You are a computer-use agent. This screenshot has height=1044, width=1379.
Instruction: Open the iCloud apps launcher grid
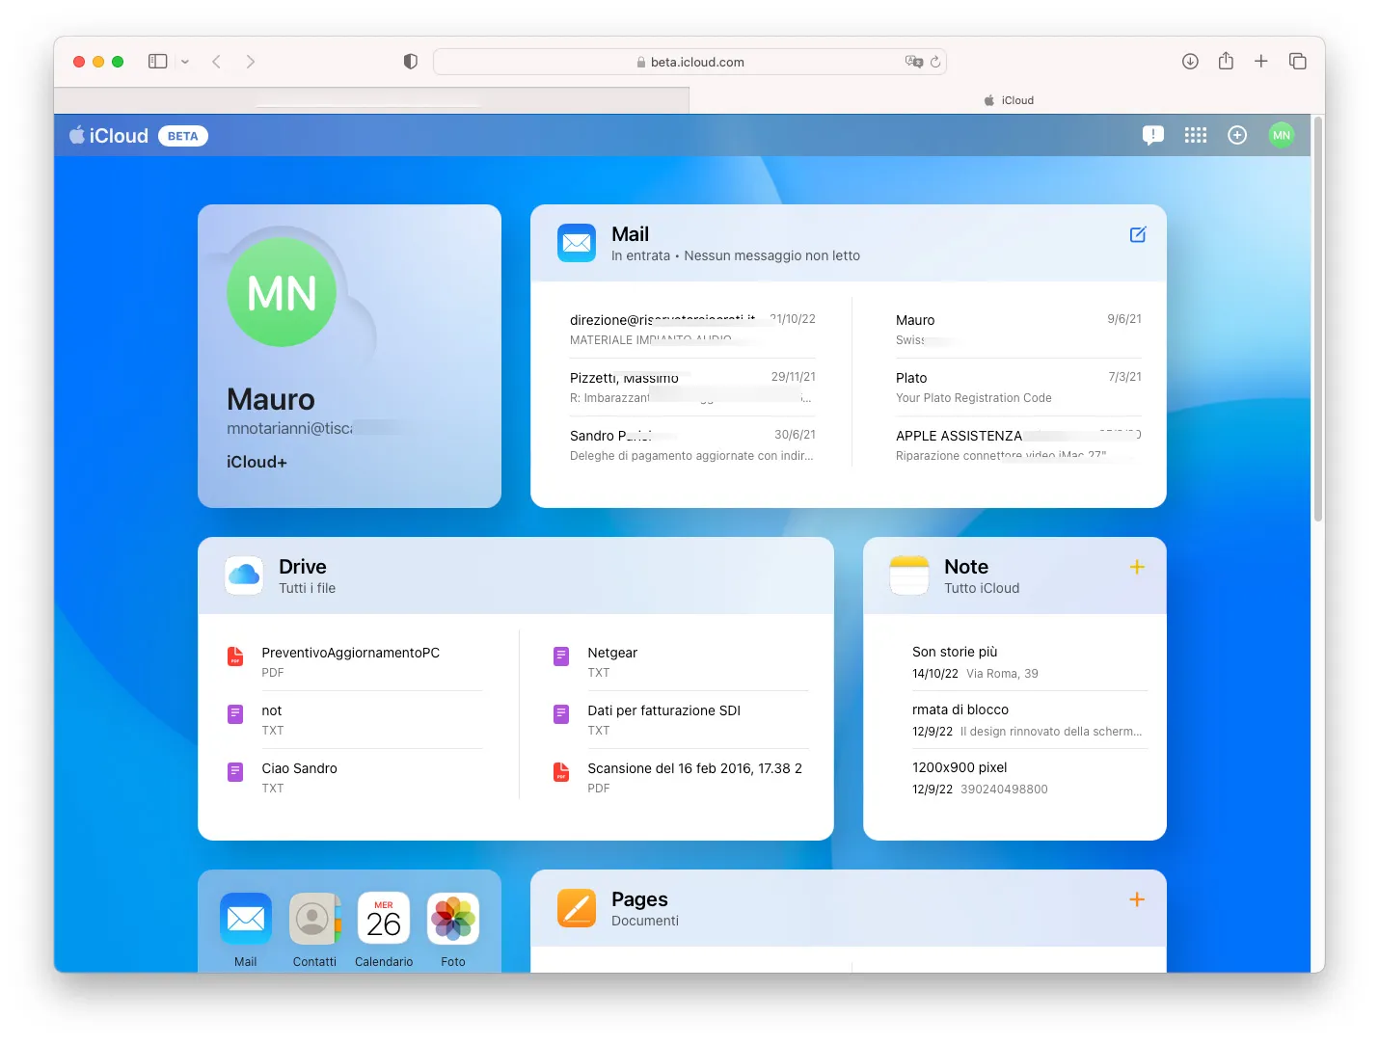coord(1196,135)
